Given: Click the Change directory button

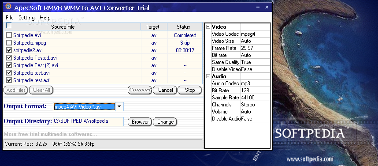Looking at the screenshot, I should [x=165, y=122].
